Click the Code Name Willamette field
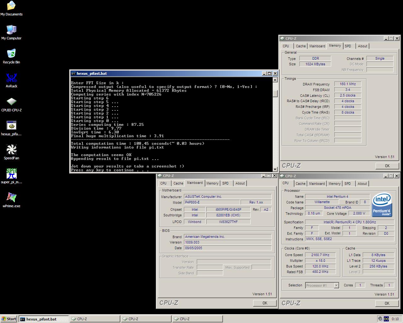This screenshot has width=403, height=323. (322, 202)
